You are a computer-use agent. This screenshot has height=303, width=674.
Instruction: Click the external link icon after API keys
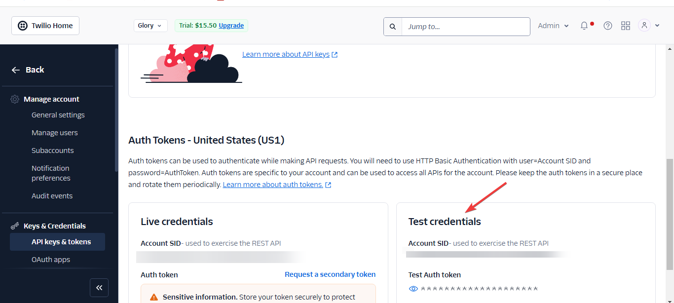tap(335, 55)
